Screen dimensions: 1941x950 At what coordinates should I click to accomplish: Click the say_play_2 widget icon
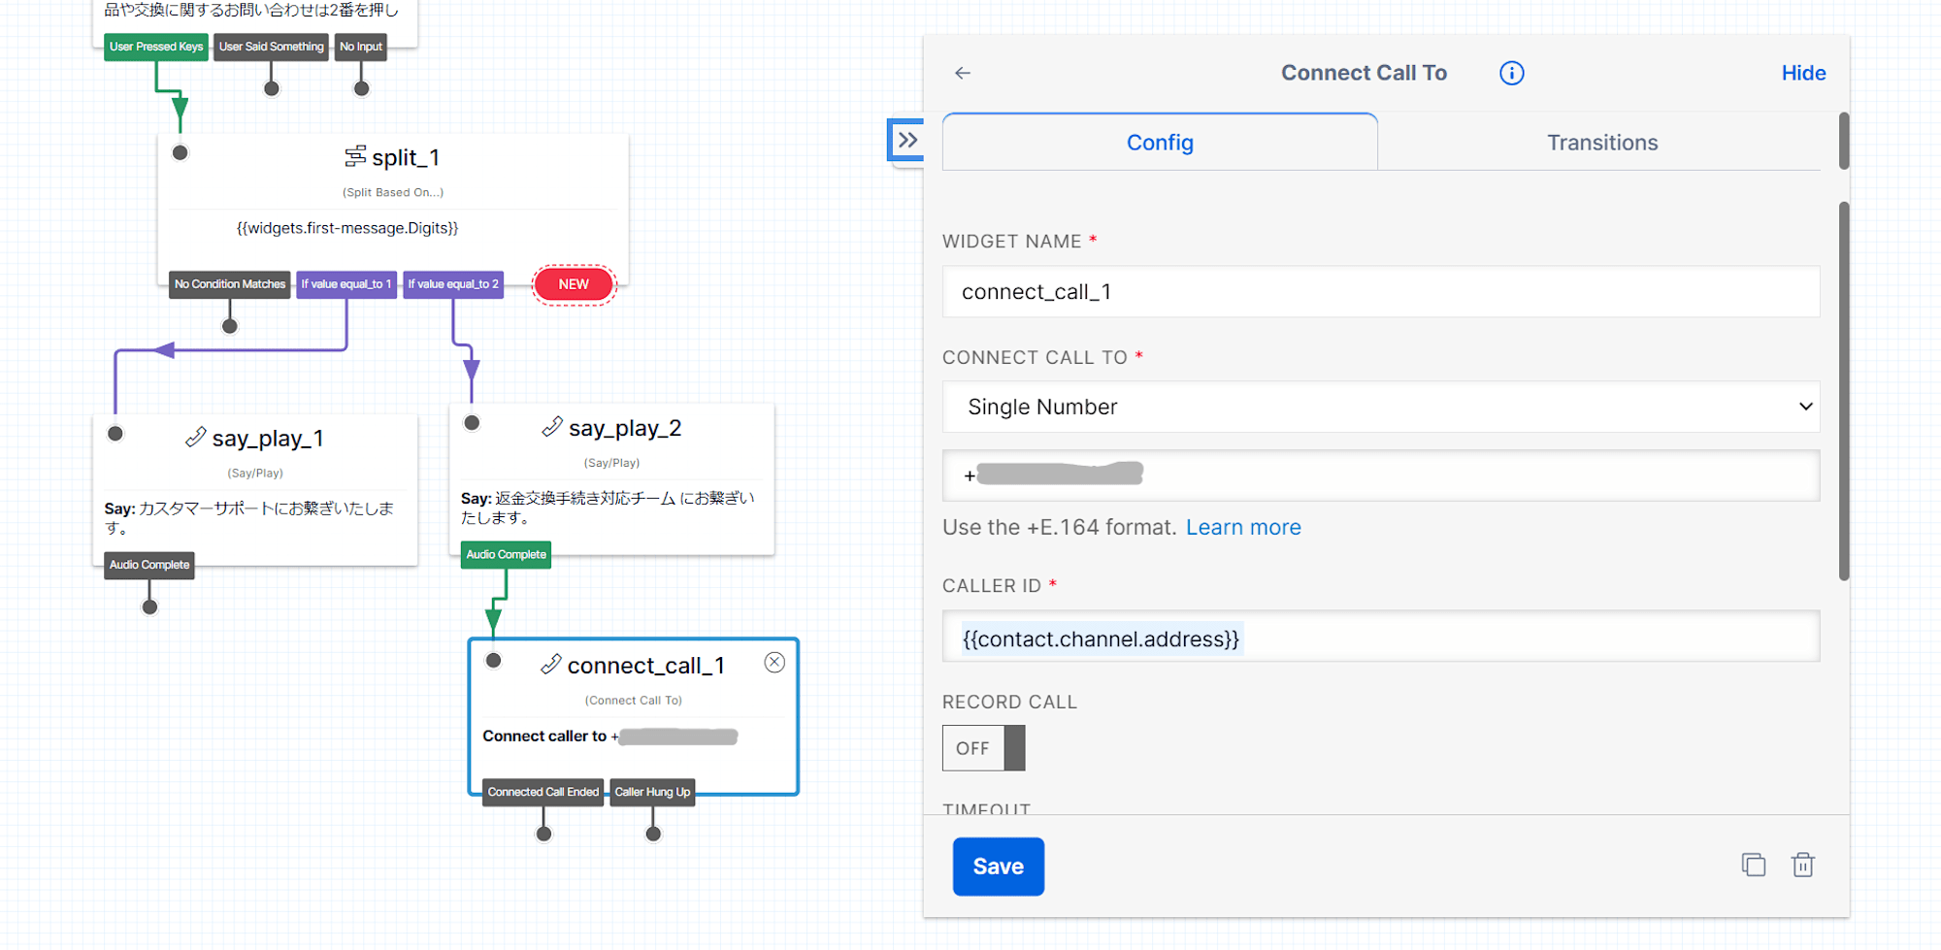[552, 427]
